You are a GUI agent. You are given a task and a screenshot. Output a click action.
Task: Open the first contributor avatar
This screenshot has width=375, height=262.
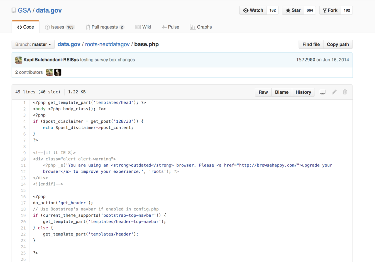(x=49, y=72)
